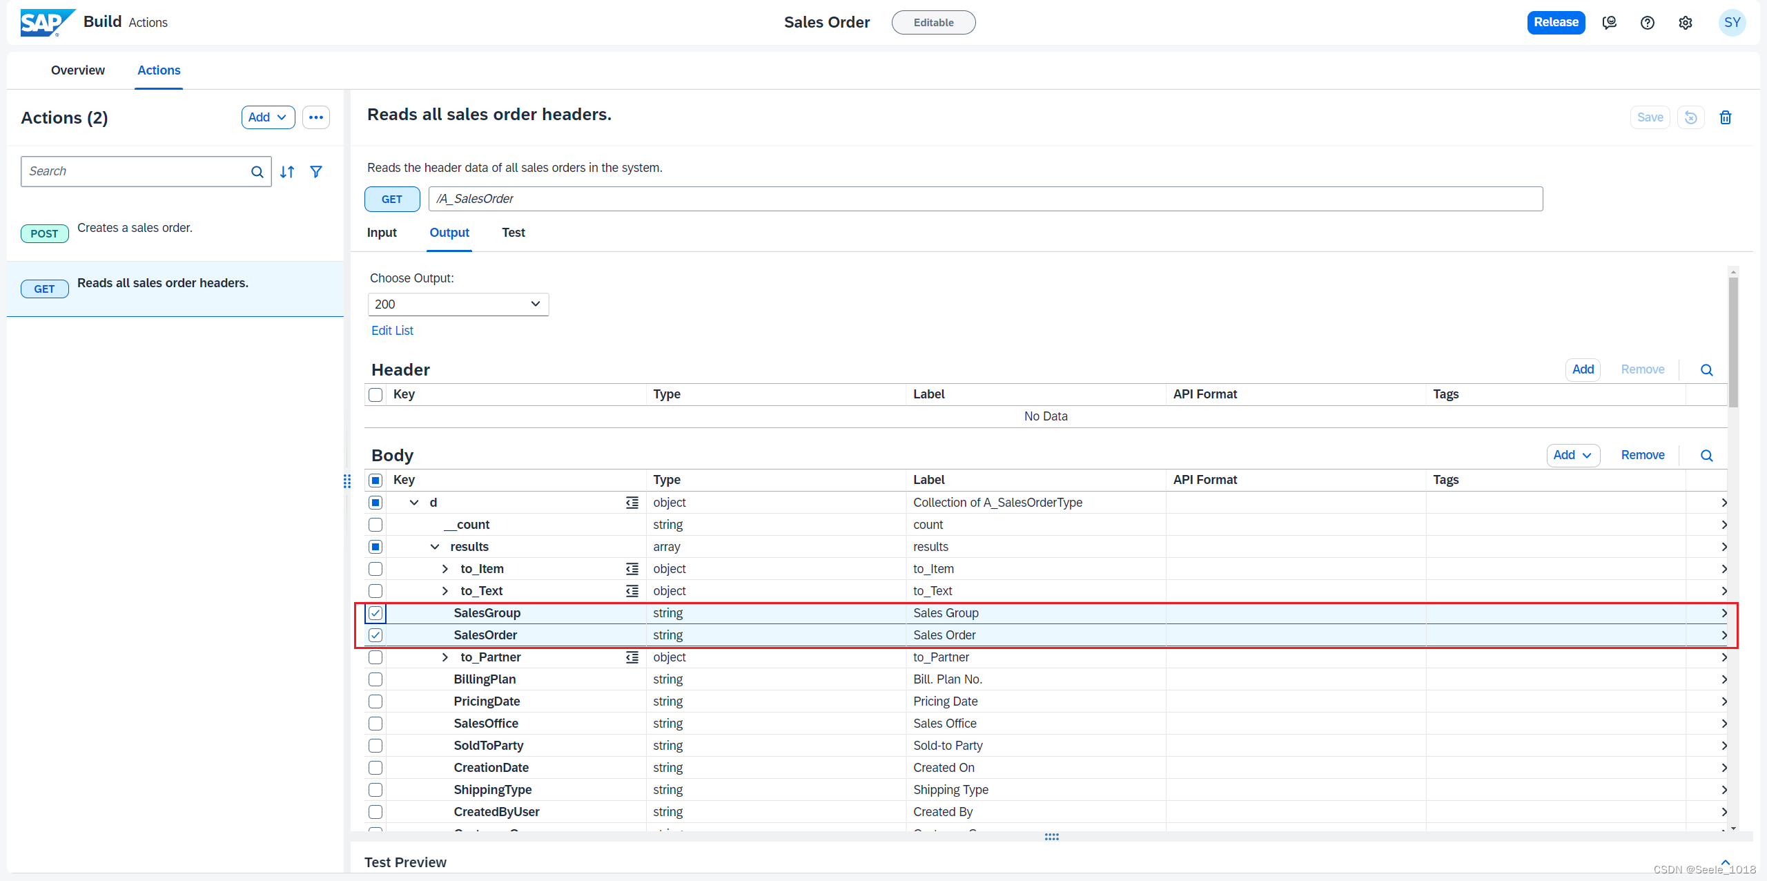The image size is (1767, 881).
Task: Click the structure icon in to_Partner row
Action: point(632,657)
